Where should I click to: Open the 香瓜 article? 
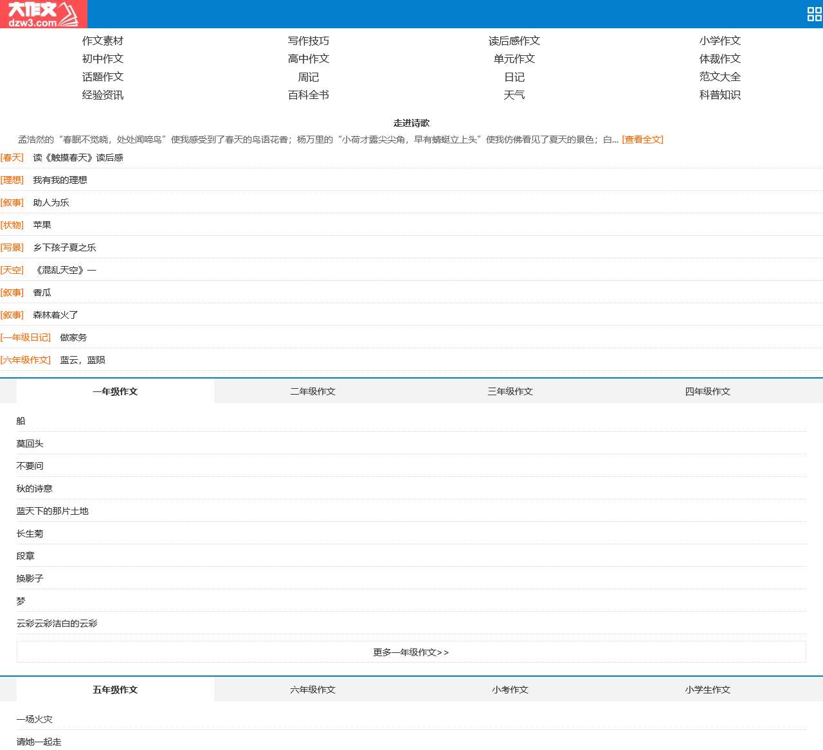pos(42,292)
